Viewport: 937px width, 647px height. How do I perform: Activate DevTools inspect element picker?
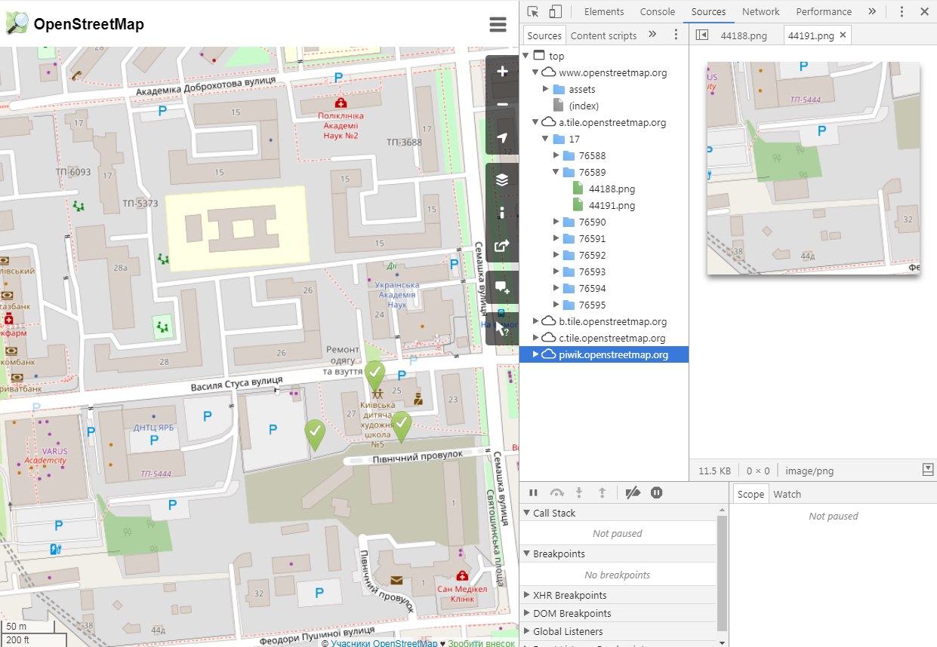pos(533,11)
